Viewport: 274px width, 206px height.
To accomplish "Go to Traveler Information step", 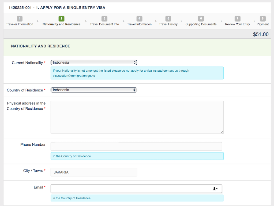I will click(20, 24).
